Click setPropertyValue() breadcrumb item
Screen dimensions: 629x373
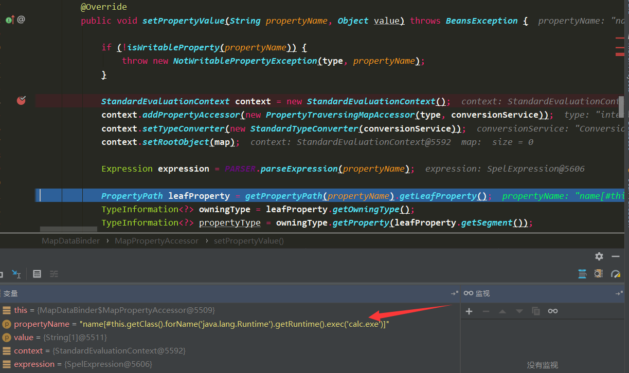pyautogui.click(x=249, y=241)
